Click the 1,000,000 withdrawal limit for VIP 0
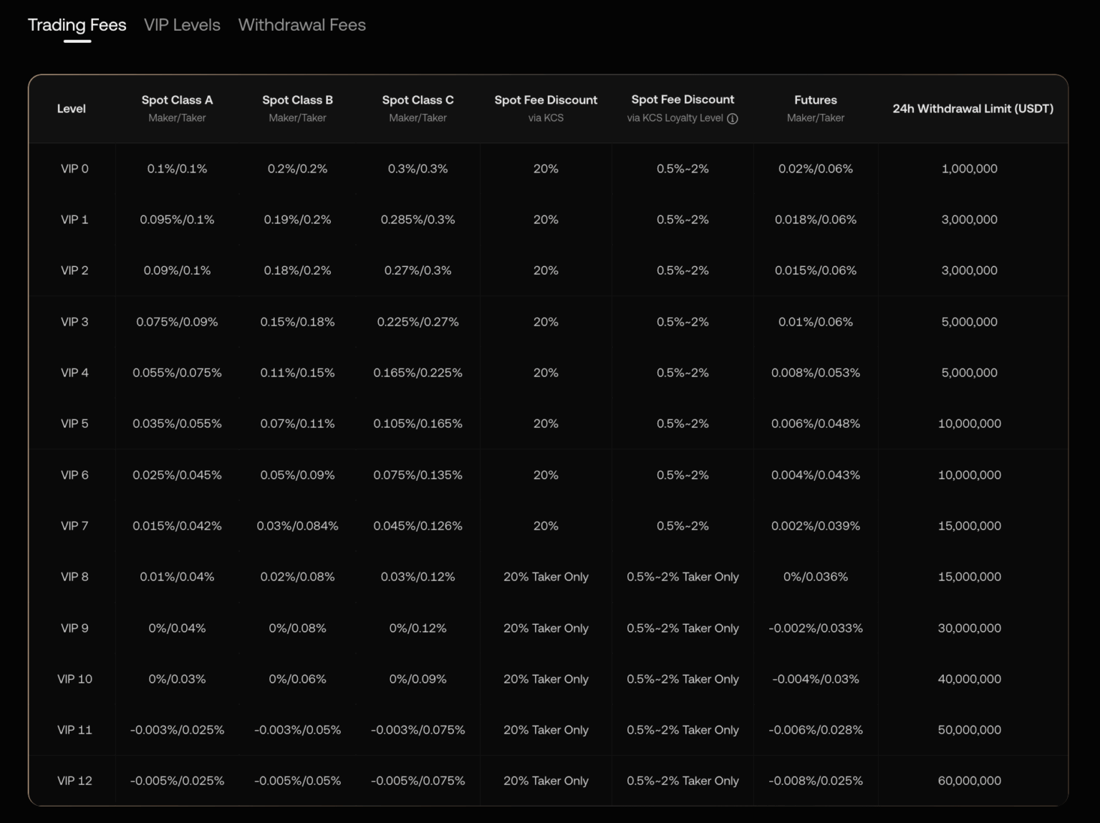The height and width of the screenshot is (823, 1100). pyautogui.click(x=970, y=169)
